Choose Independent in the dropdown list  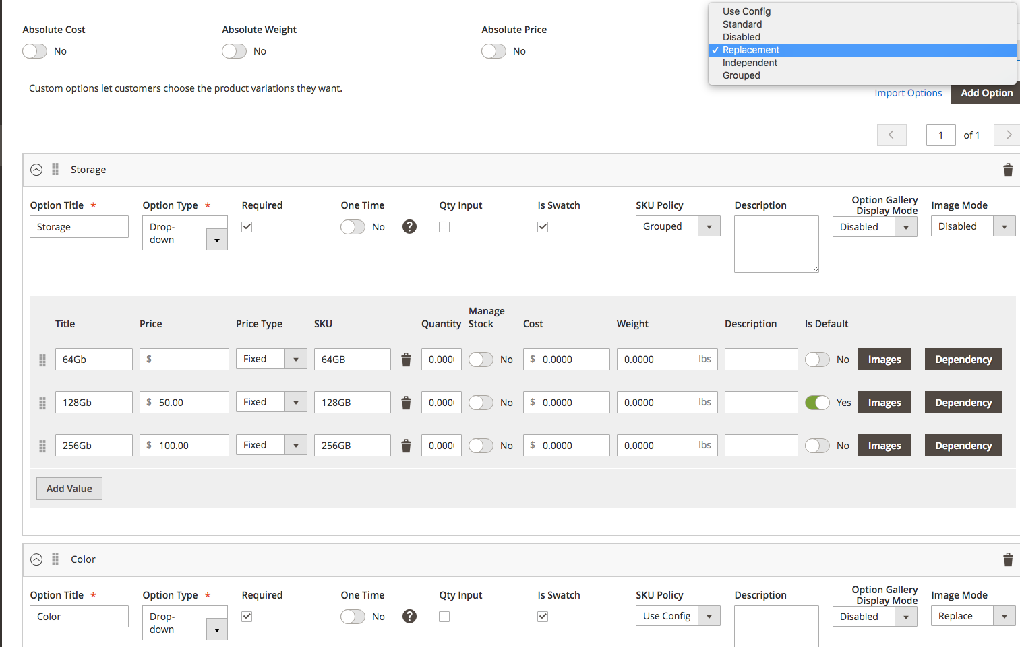(x=862, y=63)
